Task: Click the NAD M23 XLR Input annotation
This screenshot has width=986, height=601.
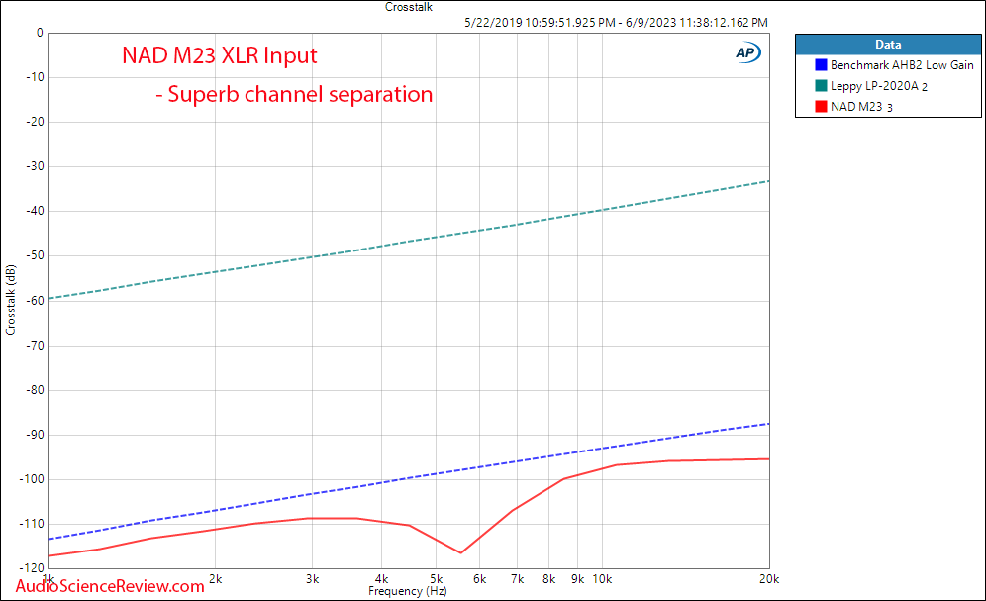Action: click(x=220, y=56)
